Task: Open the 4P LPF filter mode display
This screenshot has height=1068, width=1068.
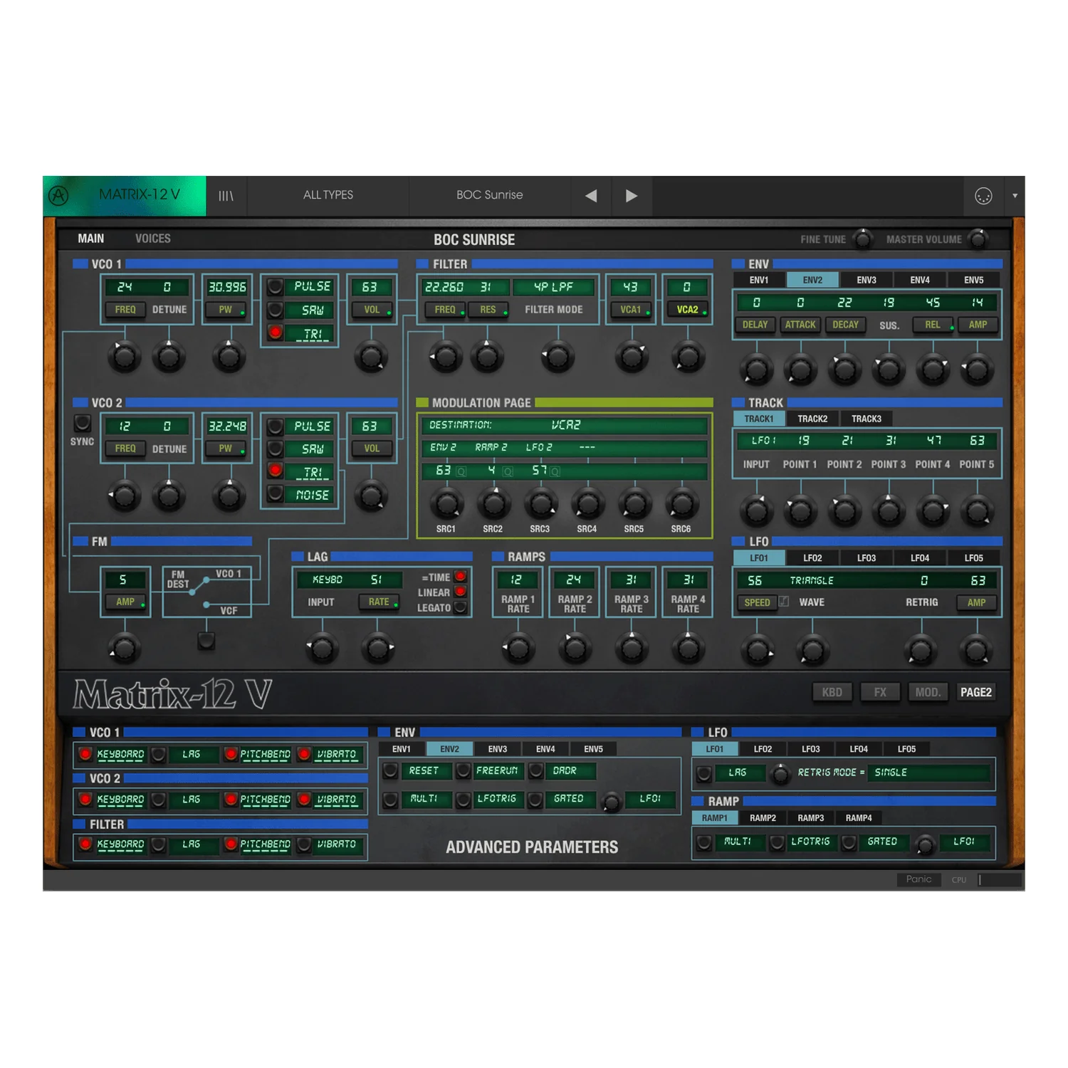Action: coord(553,287)
